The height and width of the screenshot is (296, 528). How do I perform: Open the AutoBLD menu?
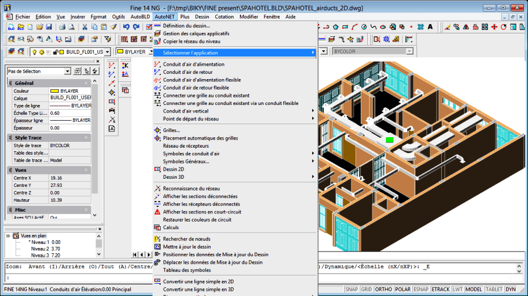[140, 17]
